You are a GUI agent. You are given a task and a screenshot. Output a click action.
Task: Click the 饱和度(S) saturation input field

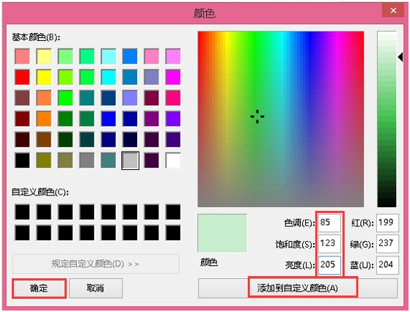(x=329, y=243)
